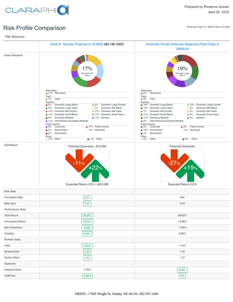Switch to the Risk Measures tab
The image size is (233, 302).
pyautogui.click(x=14, y=37)
